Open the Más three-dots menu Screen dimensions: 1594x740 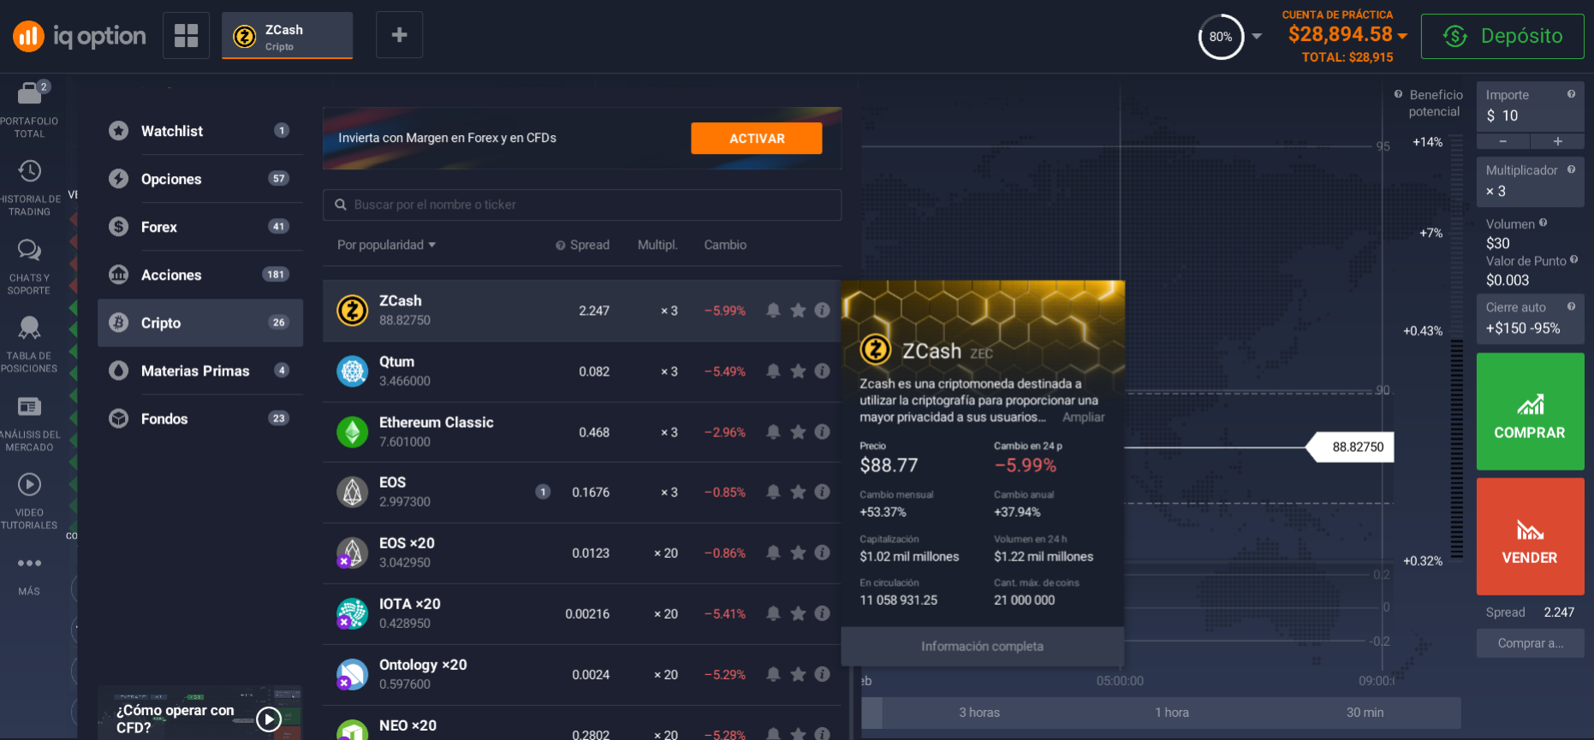click(x=29, y=564)
